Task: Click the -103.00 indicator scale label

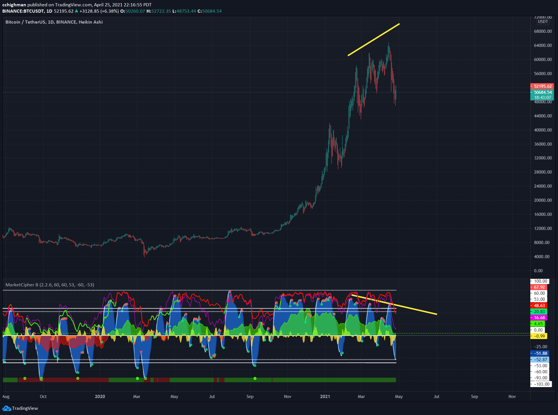Action: tap(541, 384)
